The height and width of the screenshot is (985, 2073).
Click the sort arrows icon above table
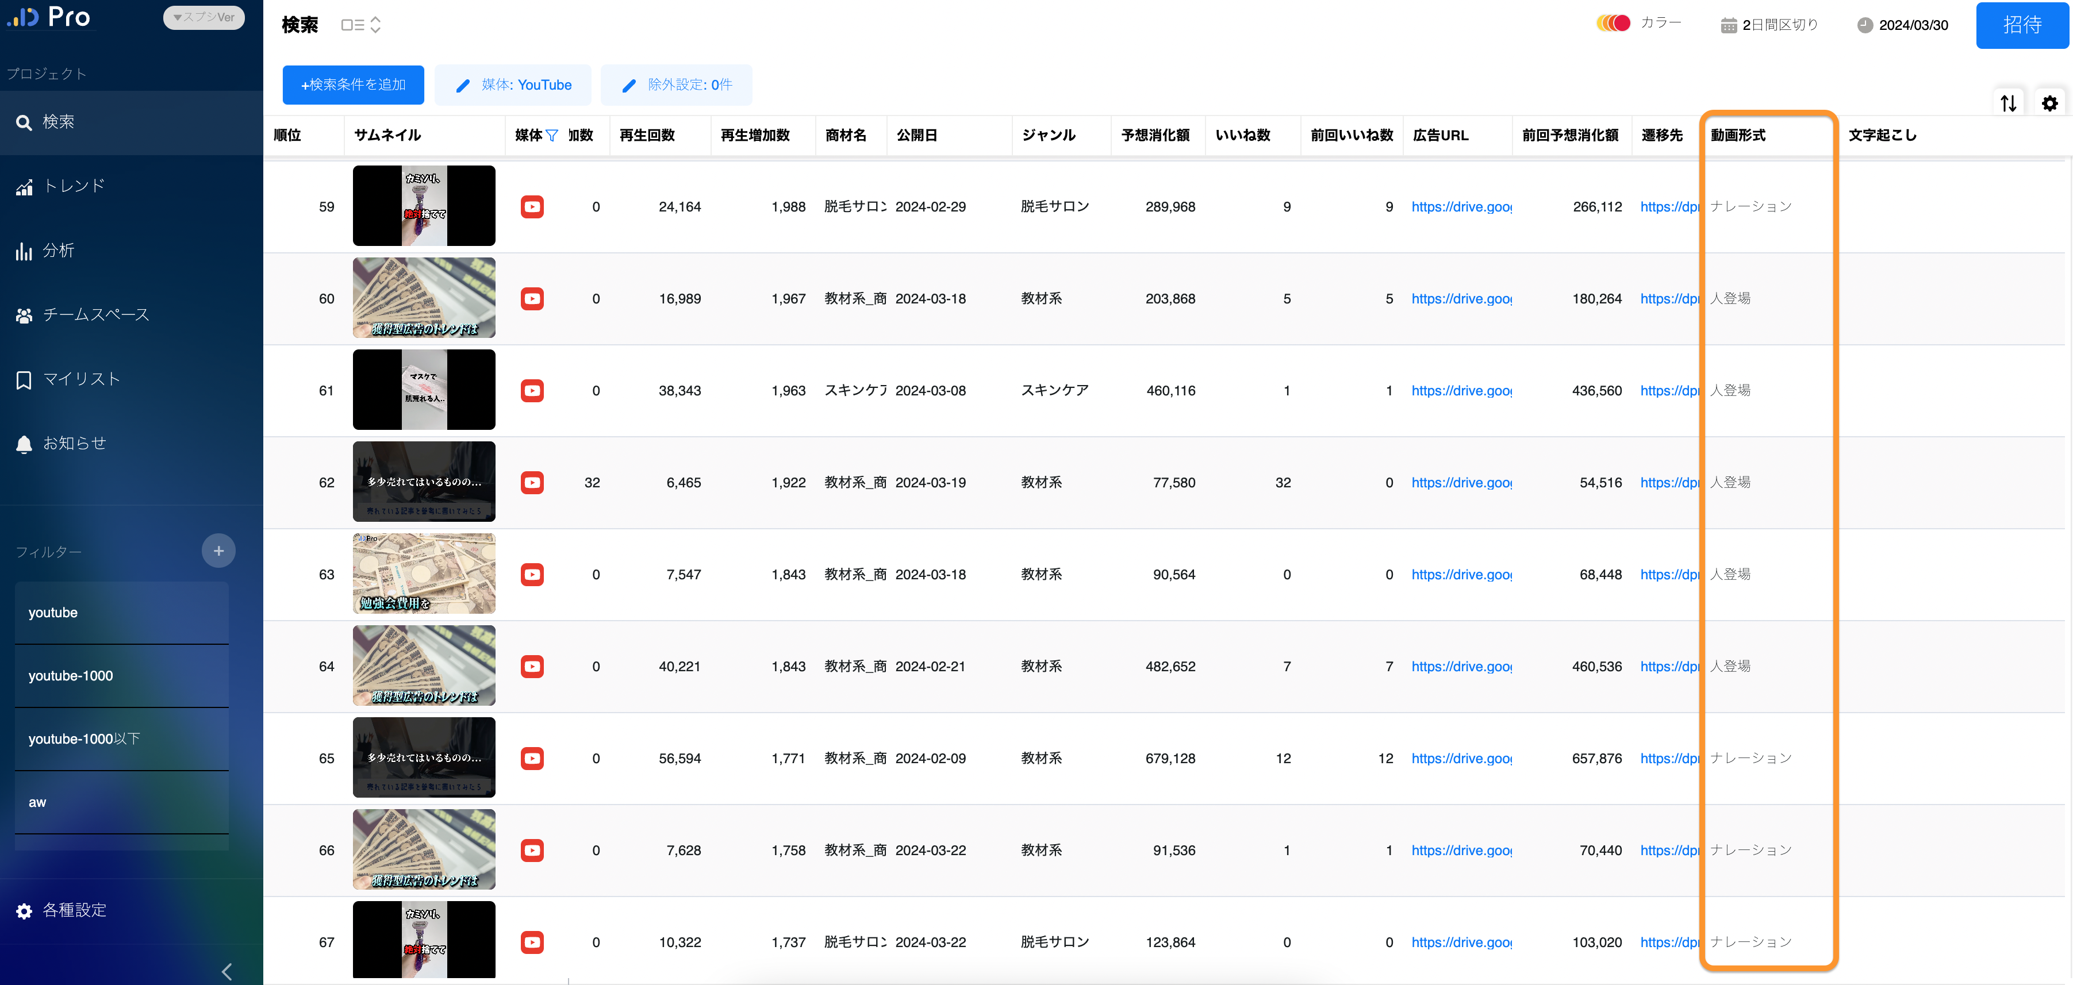pyautogui.click(x=2008, y=103)
